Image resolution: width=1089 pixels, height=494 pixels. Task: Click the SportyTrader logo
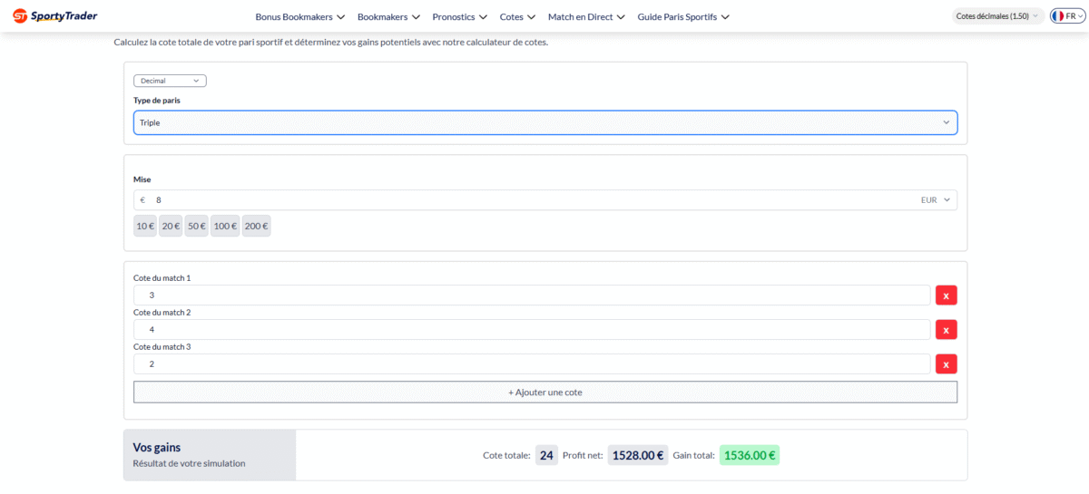[55, 16]
